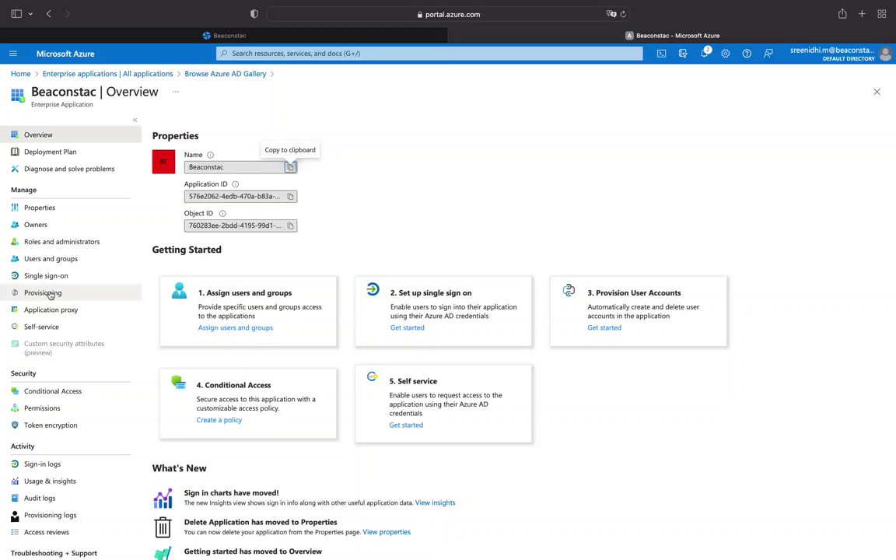The height and width of the screenshot is (560, 896).
Task: Click the View properties link
Action: [387, 532]
